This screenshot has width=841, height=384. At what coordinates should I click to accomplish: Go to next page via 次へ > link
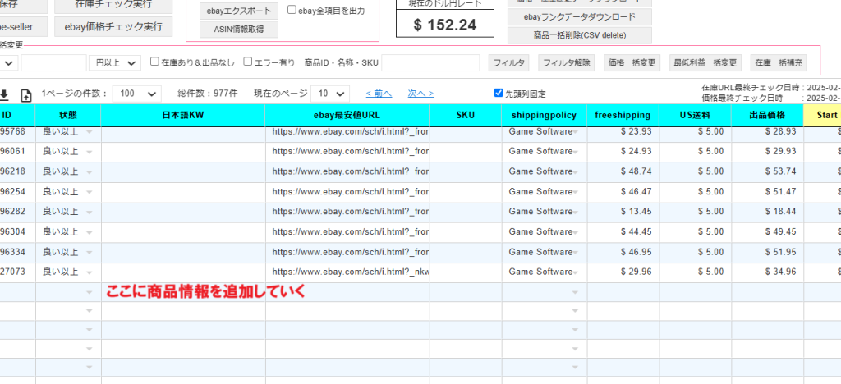[421, 94]
